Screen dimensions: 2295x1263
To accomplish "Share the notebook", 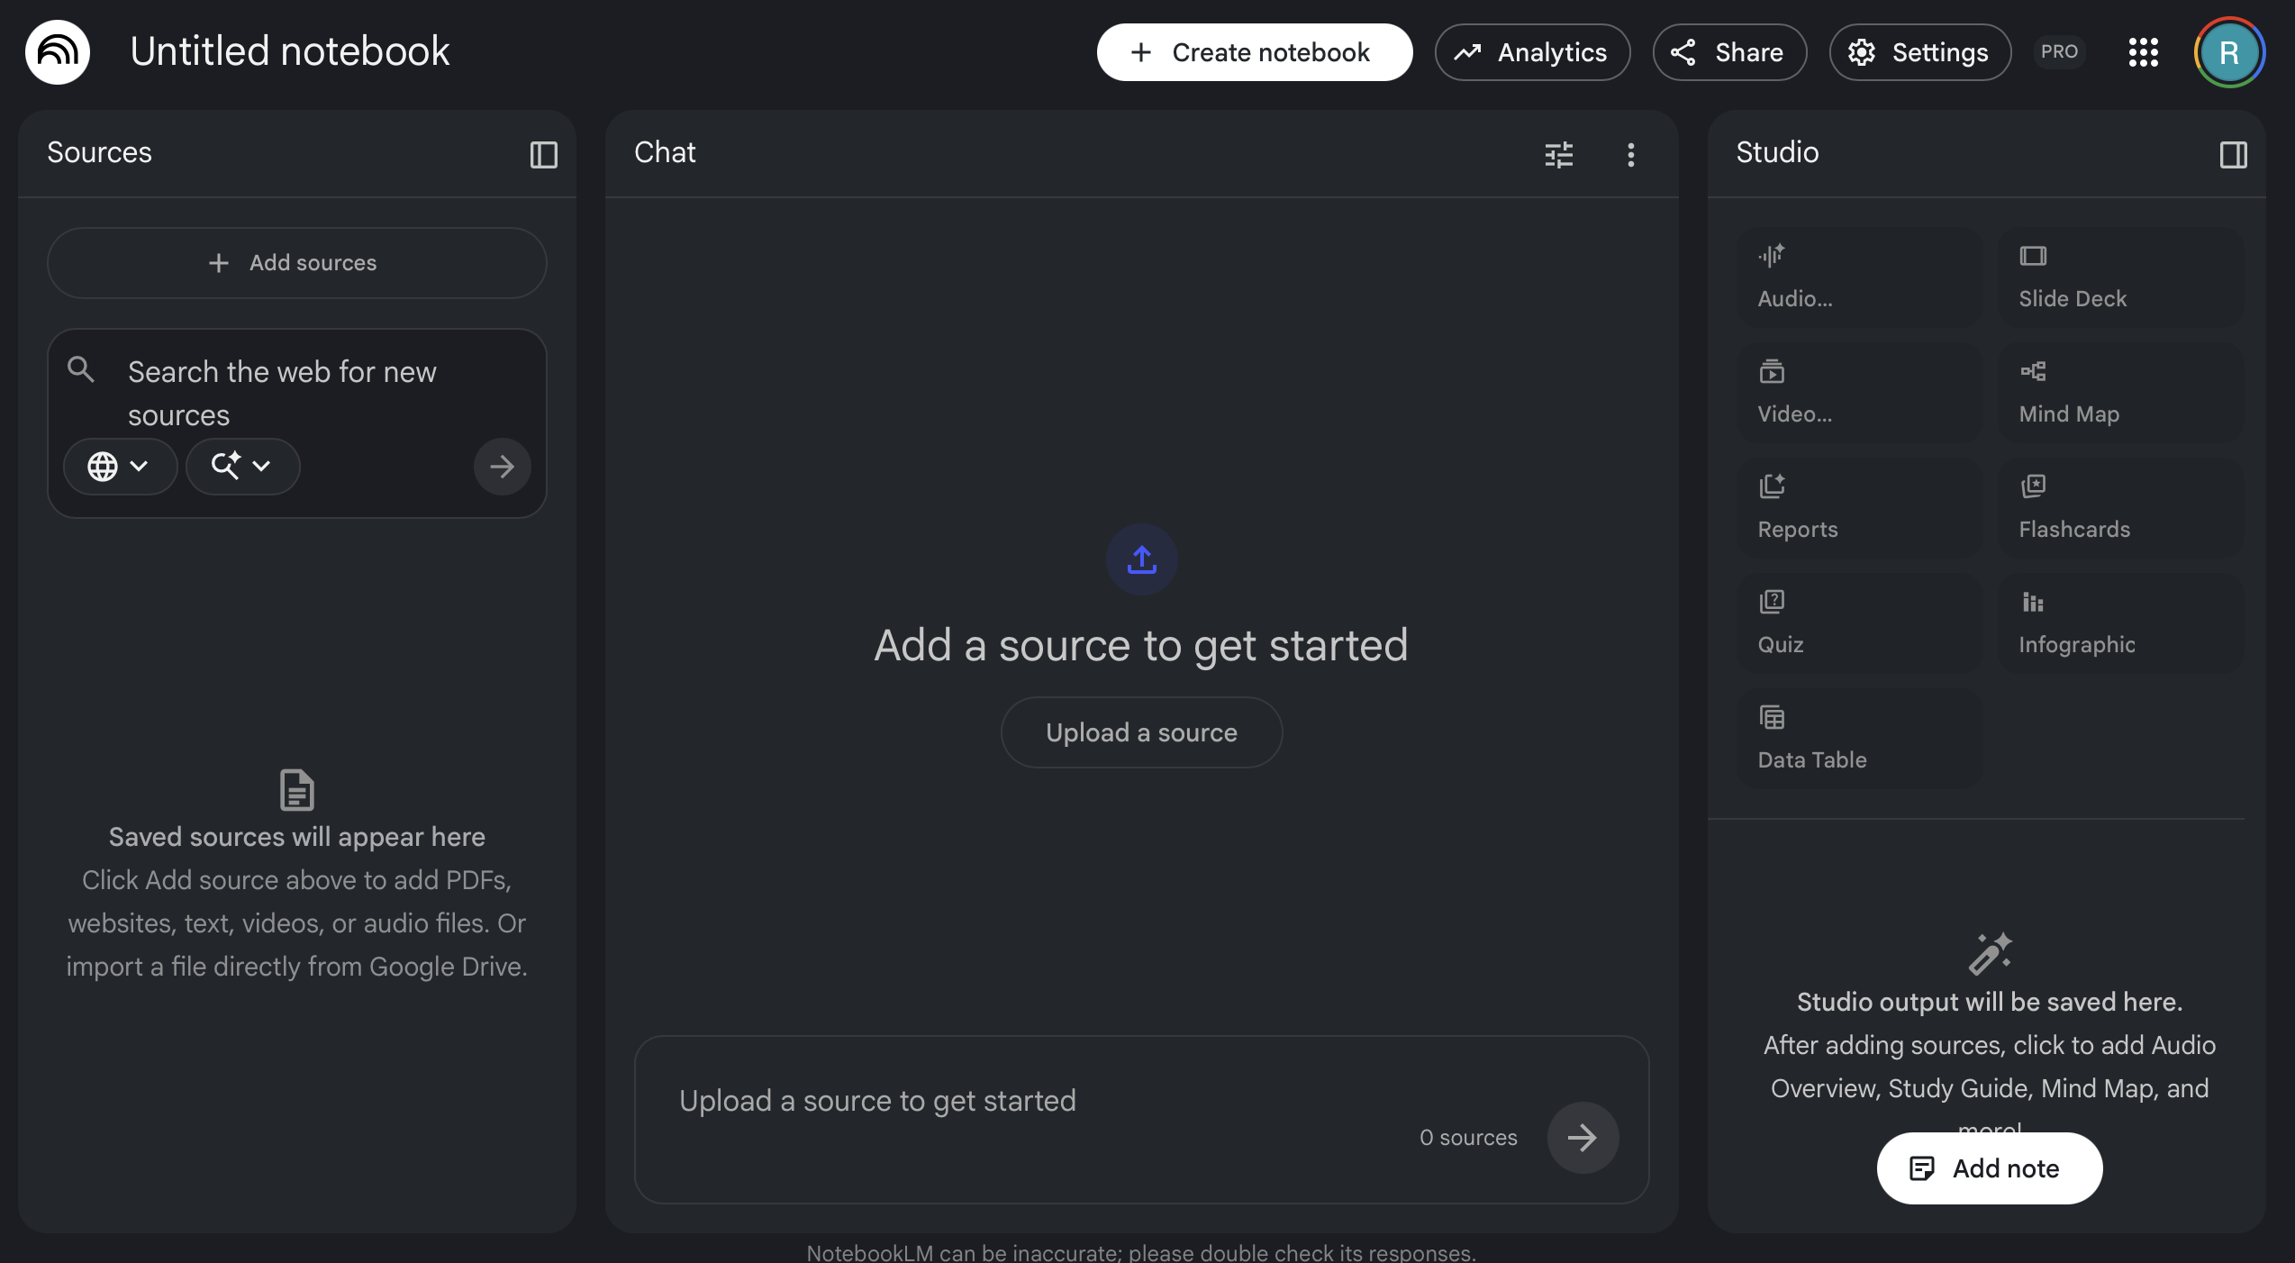I will point(1729,52).
